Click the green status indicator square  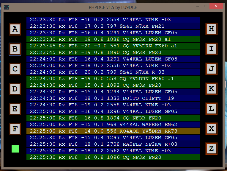tap(15, 149)
